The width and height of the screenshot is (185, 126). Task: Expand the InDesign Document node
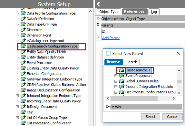tap(17, 107)
